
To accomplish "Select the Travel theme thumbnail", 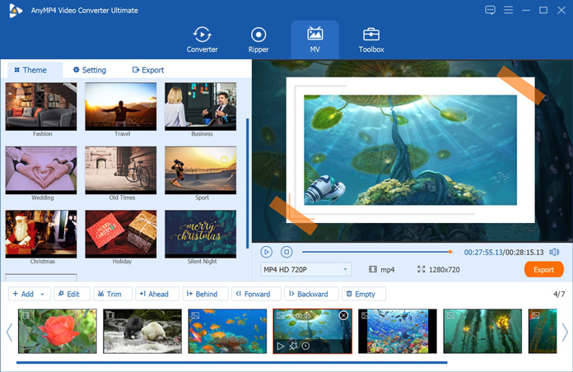I will [121, 107].
